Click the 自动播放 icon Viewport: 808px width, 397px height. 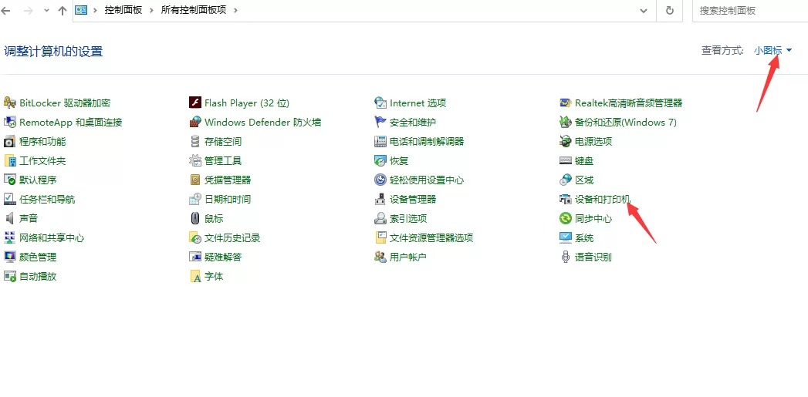10,276
